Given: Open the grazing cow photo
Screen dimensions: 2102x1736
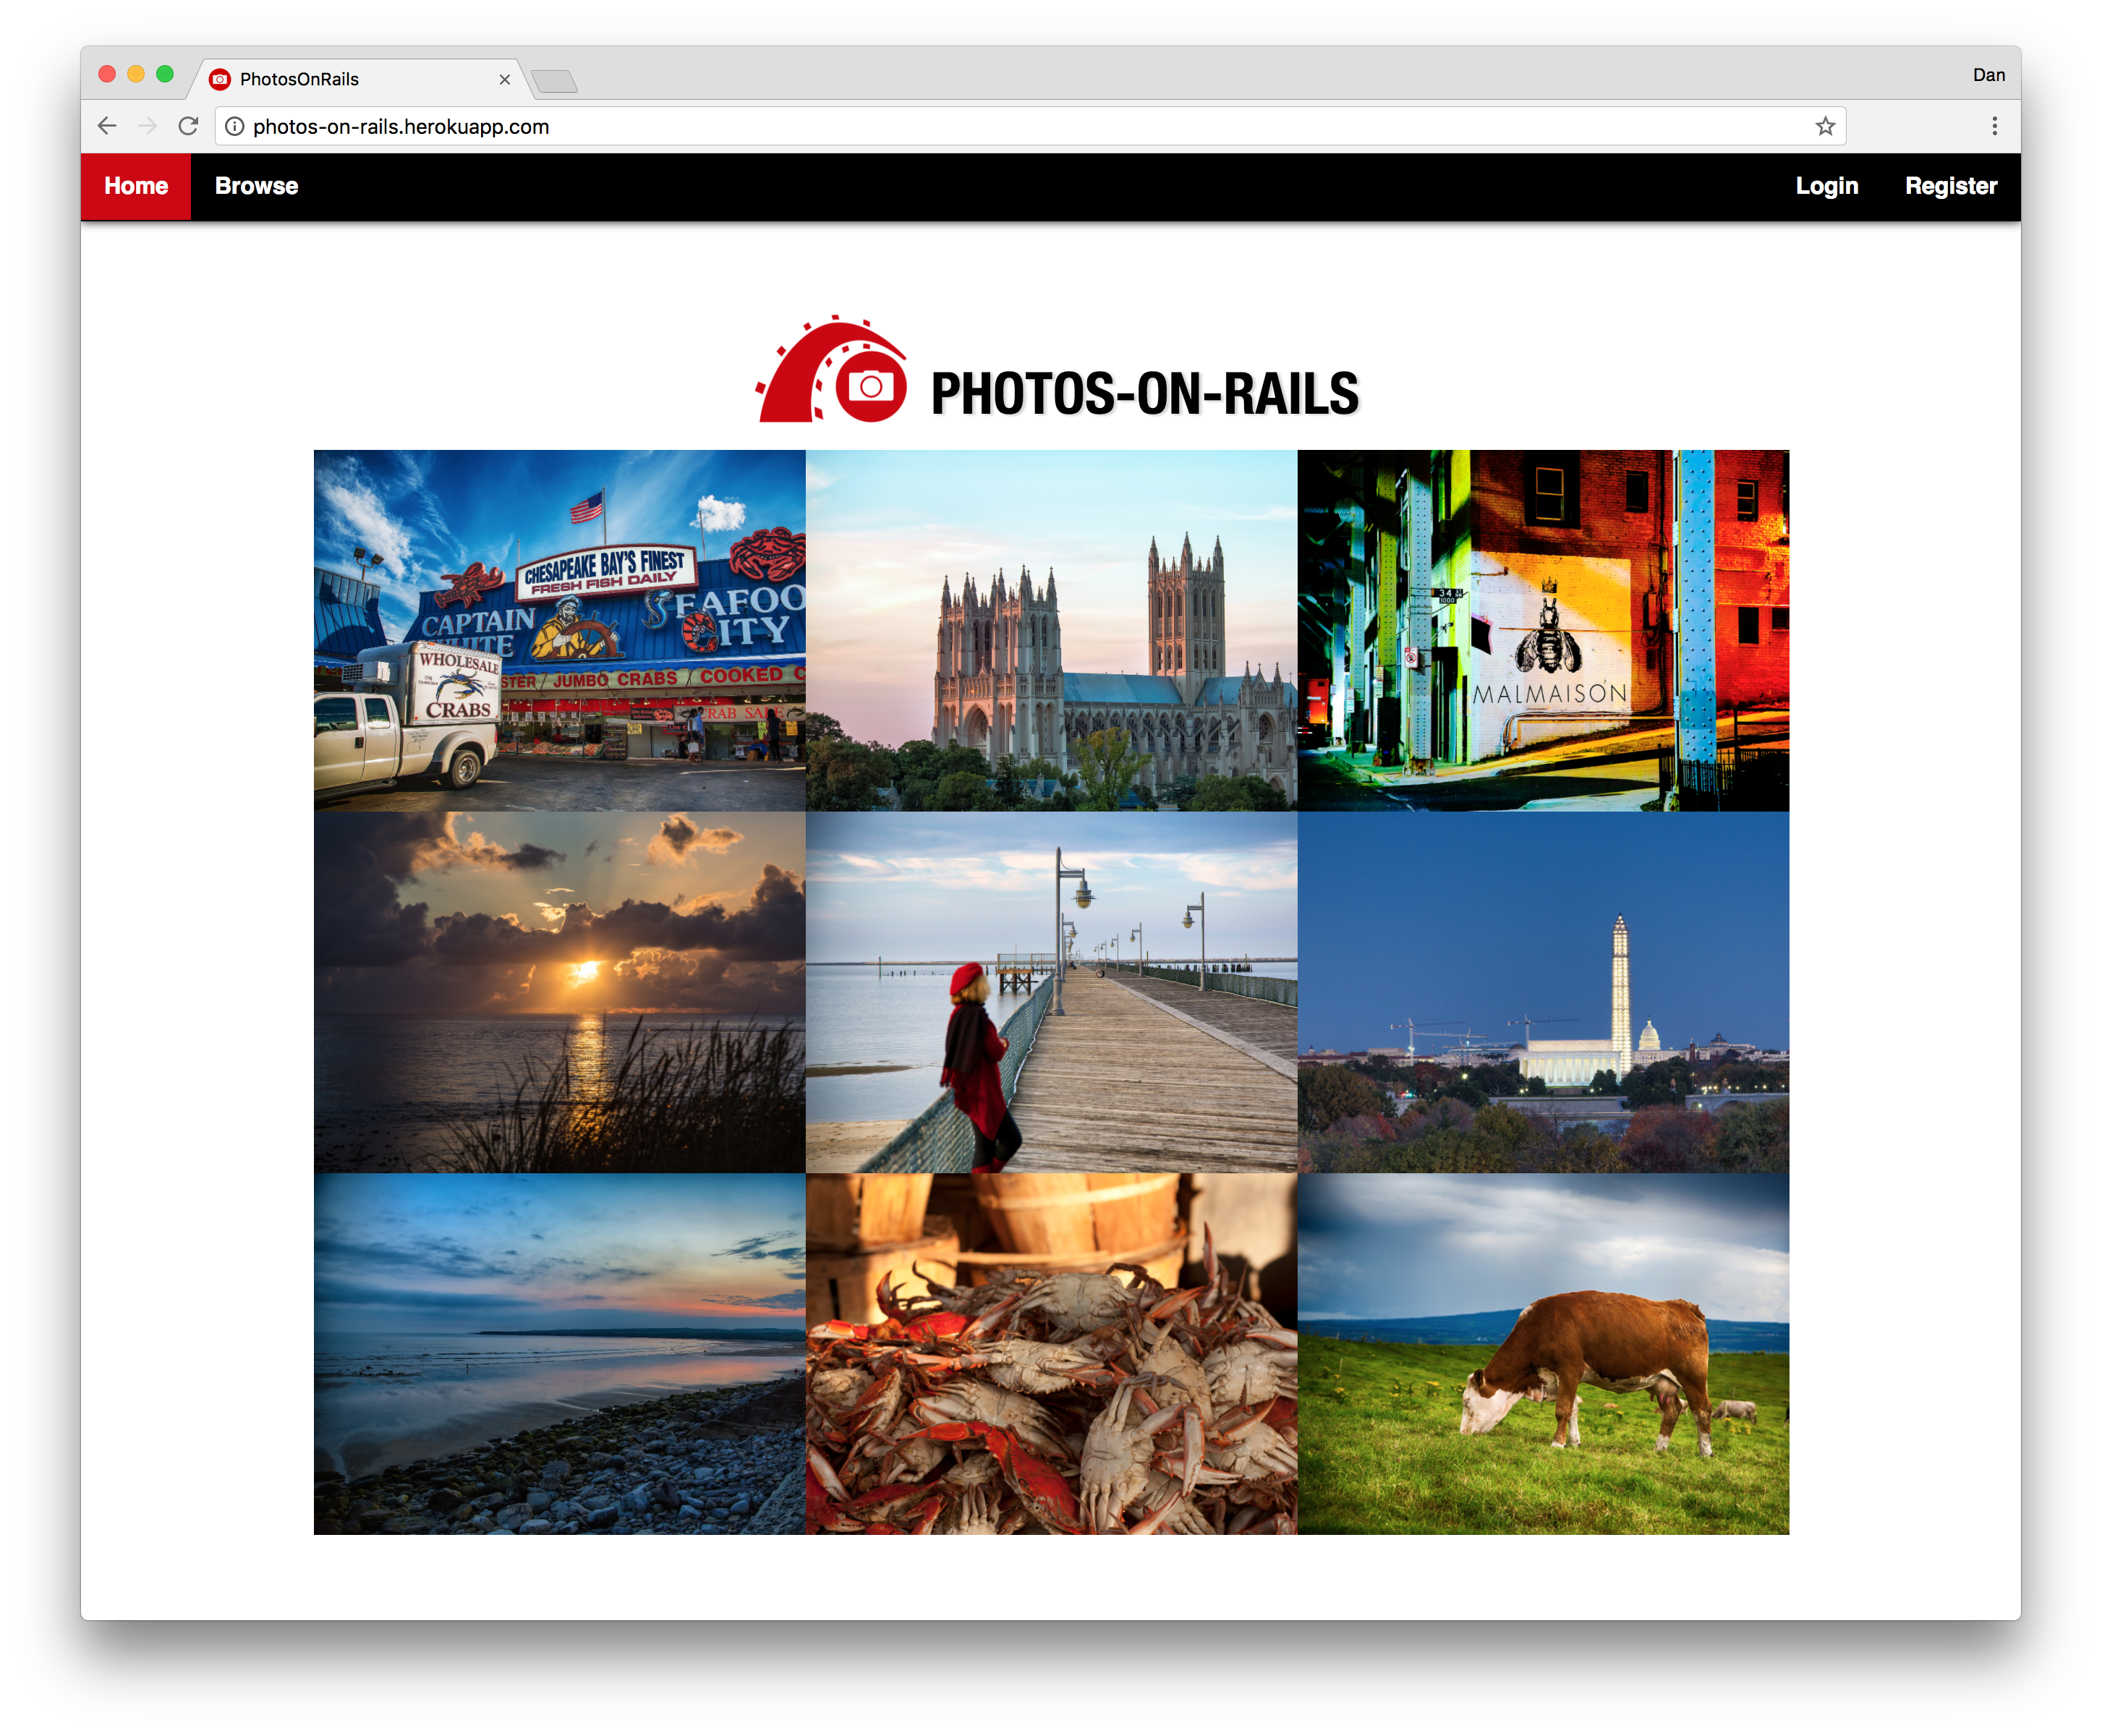Looking at the screenshot, I should point(1542,1353).
